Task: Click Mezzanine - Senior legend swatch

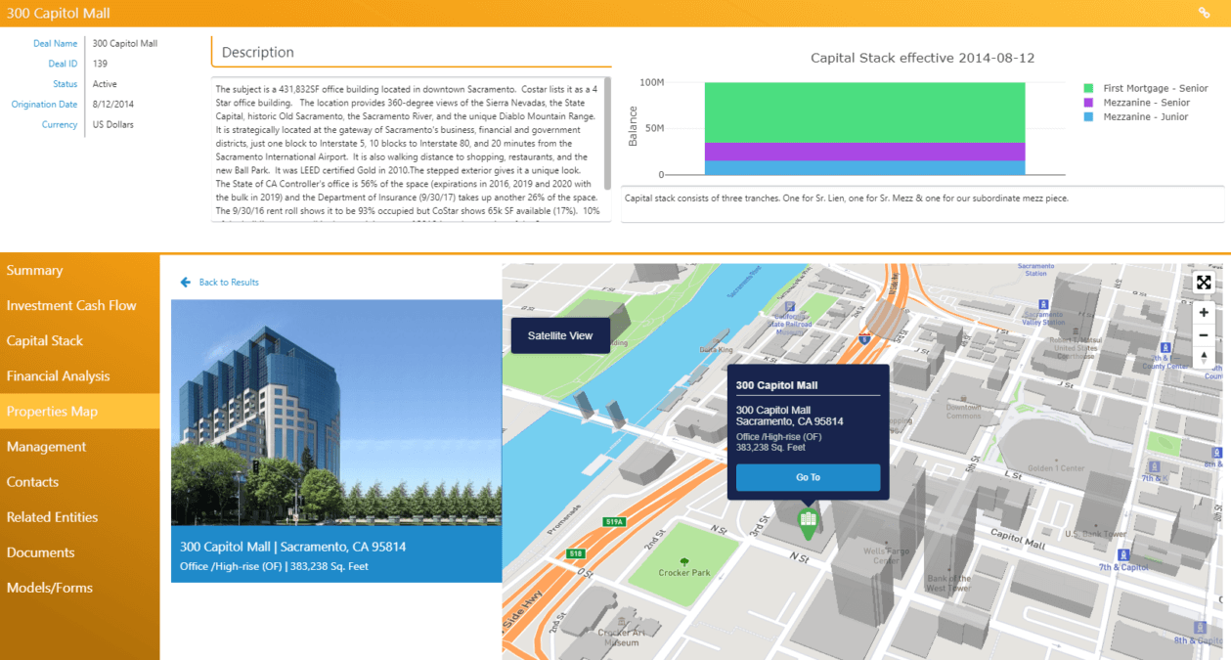Action: (1089, 103)
